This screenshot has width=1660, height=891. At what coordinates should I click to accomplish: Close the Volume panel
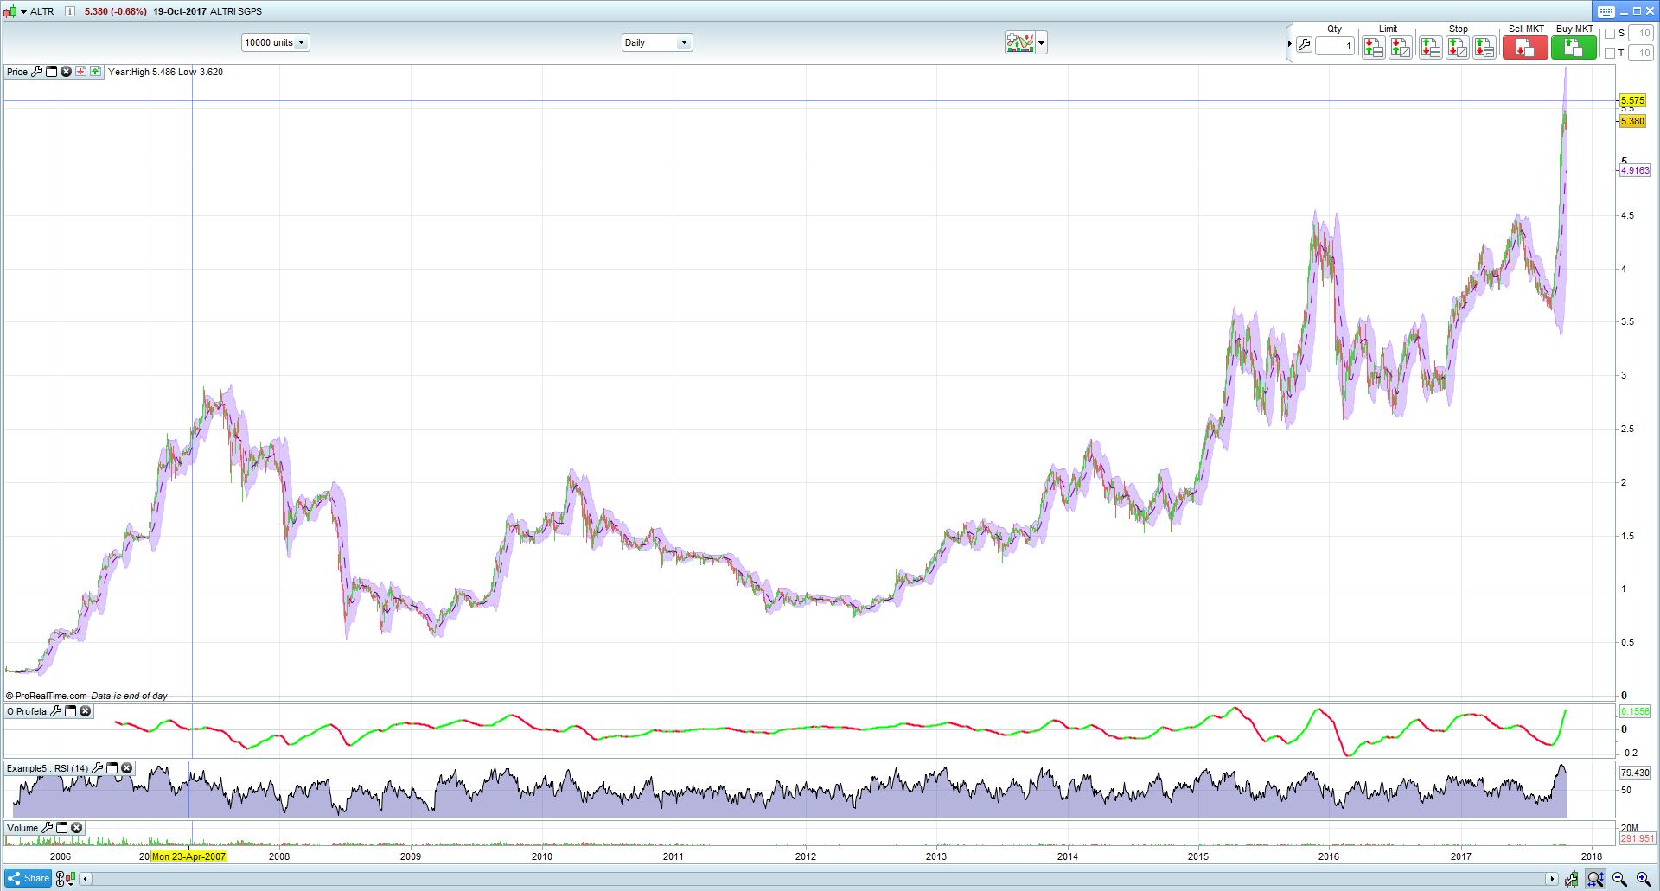77,828
